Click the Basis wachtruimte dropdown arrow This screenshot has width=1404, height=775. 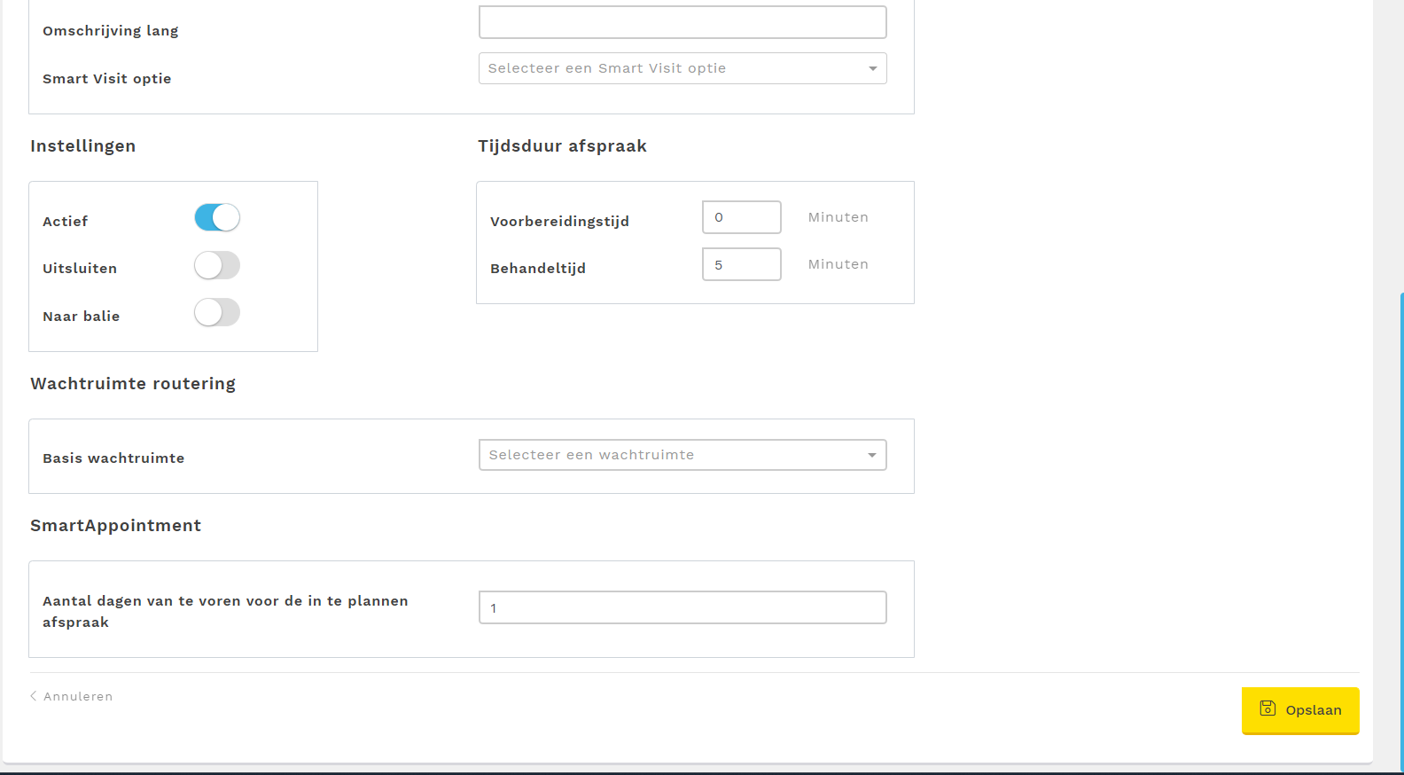pyautogui.click(x=871, y=455)
